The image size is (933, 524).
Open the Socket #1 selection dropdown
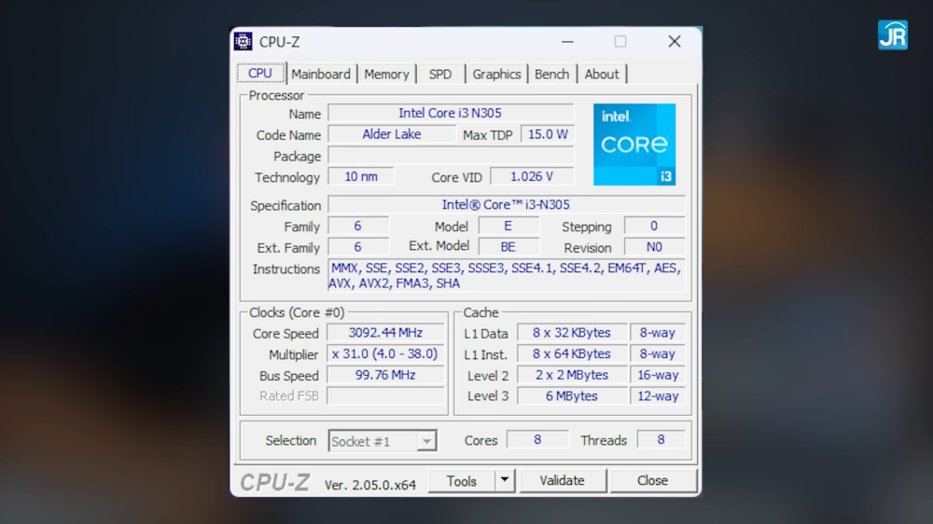tap(383, 441)
